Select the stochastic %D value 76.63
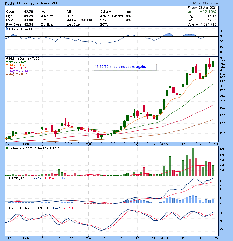This screenshot has width=233, height=241. tap(68, 208)
